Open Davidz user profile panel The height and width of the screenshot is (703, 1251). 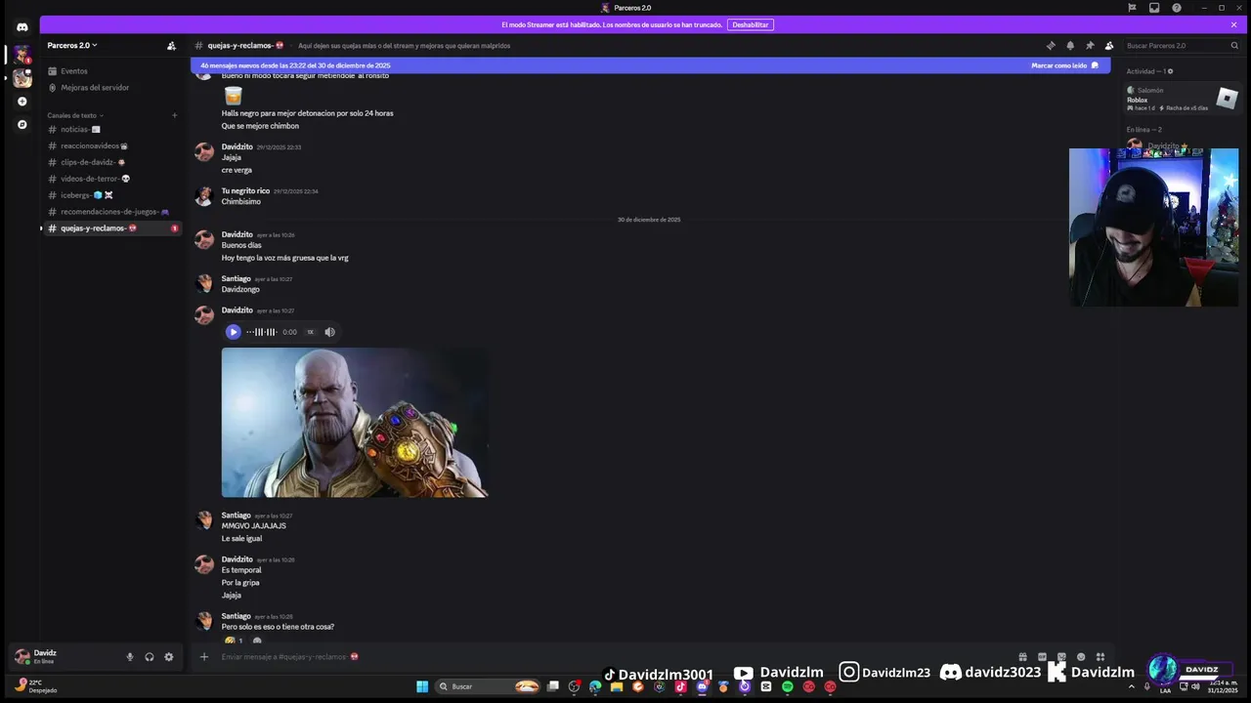(64, 657)
